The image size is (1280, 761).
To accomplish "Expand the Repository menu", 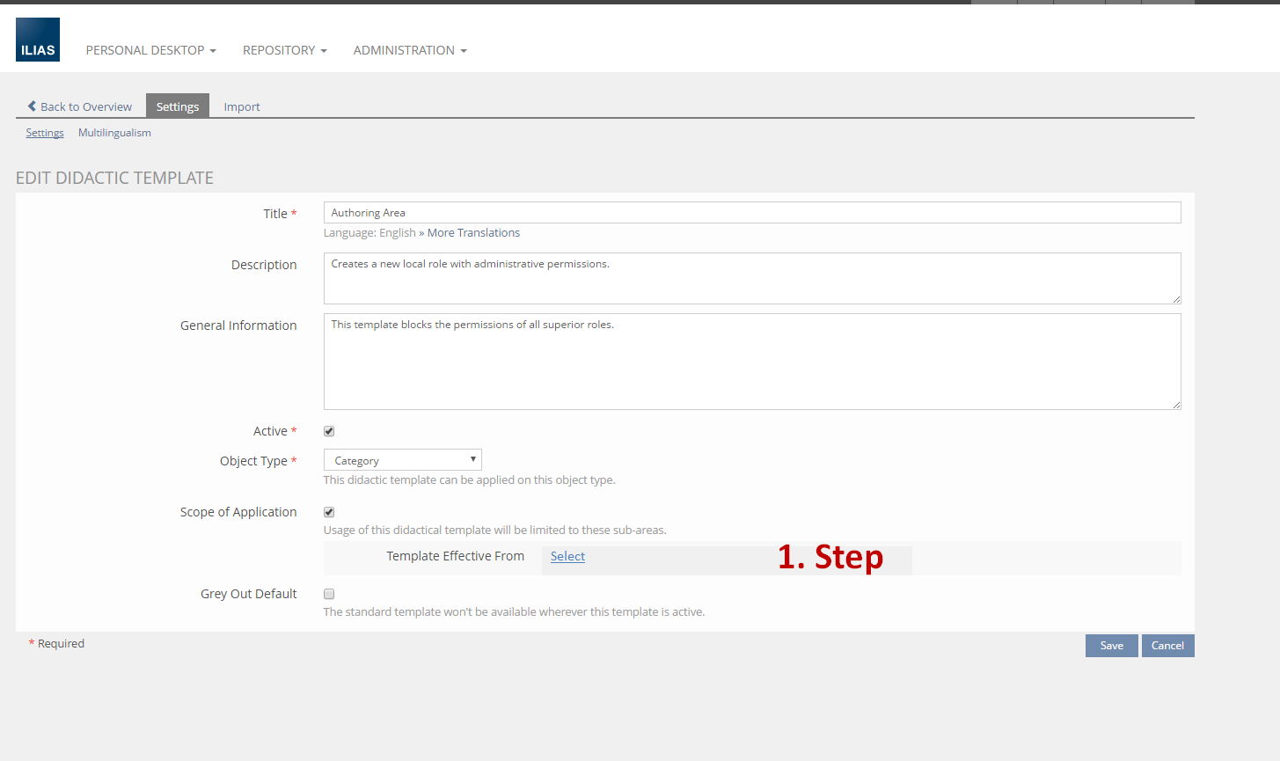I will (284, 50).
